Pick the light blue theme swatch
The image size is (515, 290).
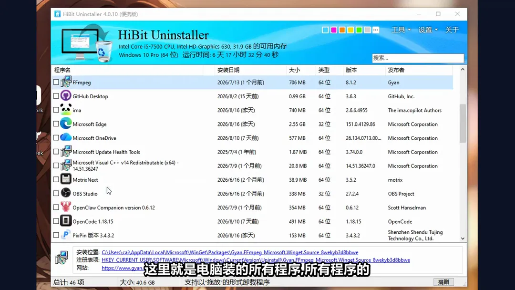click(325, 30)
